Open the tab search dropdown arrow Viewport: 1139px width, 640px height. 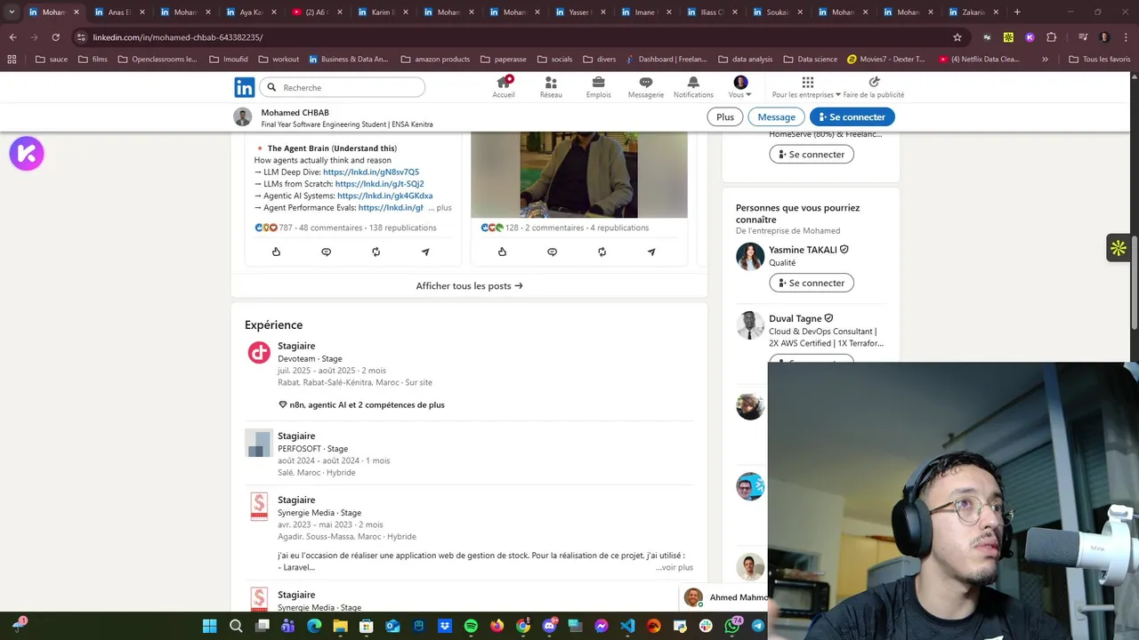(x=12, y=12)
